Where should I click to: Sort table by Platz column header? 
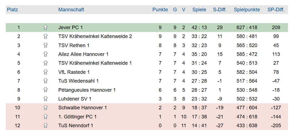click(x=12, y=10)
